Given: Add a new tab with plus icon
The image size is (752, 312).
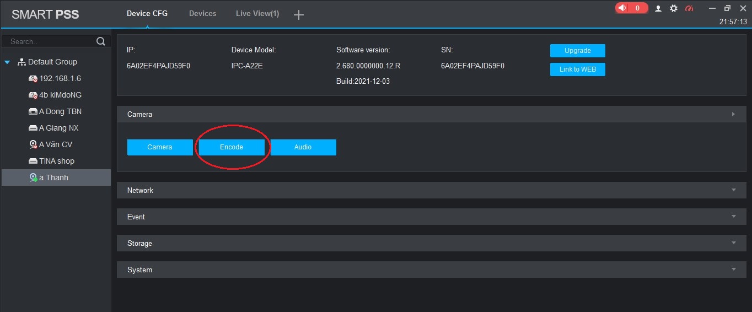Looking at the screenshot, I should point(299,15).
